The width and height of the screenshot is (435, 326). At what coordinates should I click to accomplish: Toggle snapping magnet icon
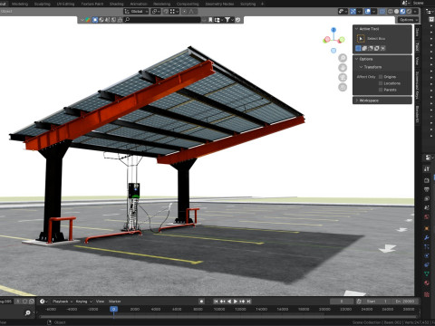(x=166, y=12)
